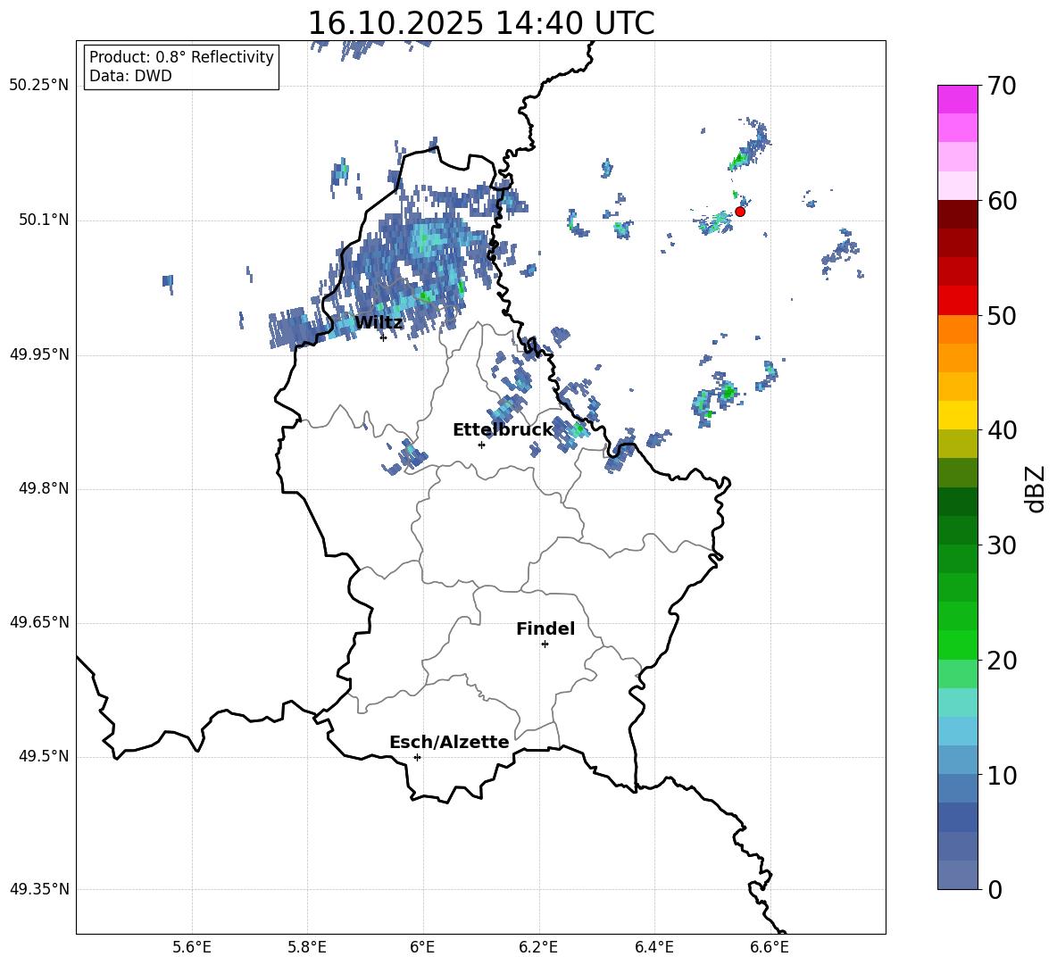Click the yellow colorbar segment near 40
The width and height of the screenshot is (1057, 965).
(957, 415)
